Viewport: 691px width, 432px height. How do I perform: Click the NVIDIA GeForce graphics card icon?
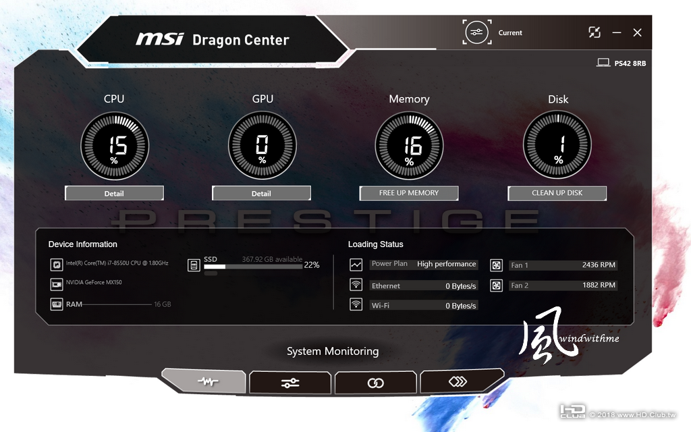point(57,284)
